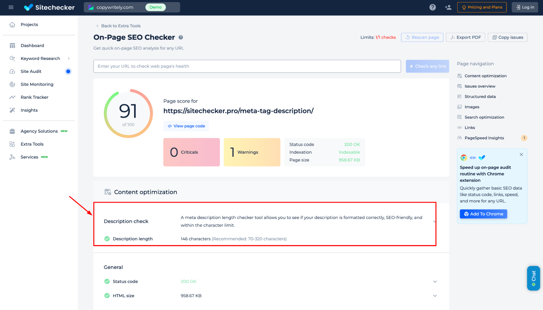Click the blue dot indicator on Site Audit

pos(68,71)
